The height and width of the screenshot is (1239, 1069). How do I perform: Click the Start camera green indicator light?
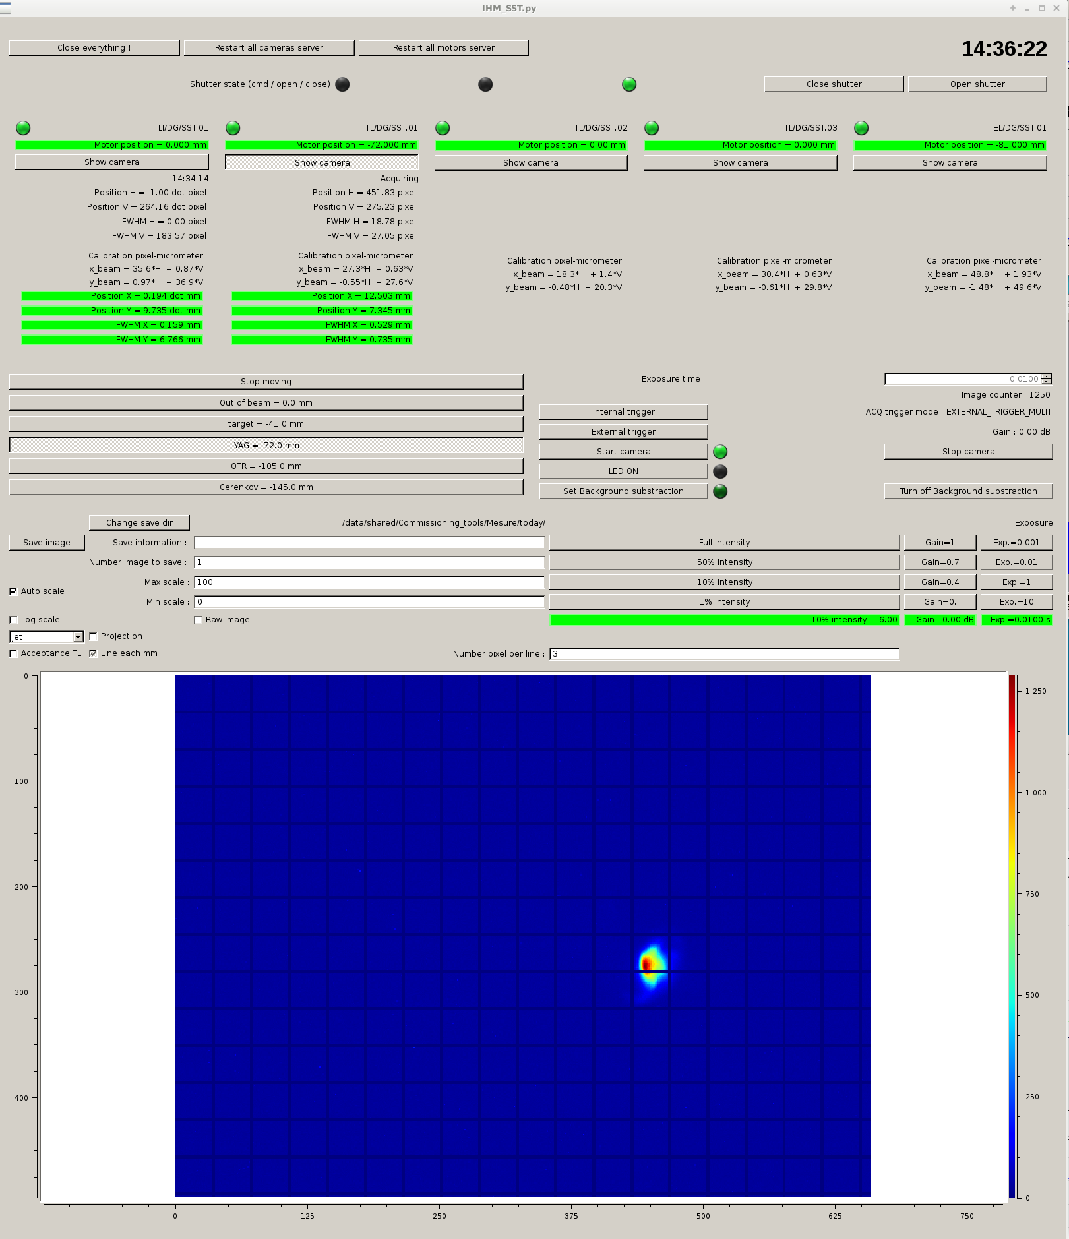pos(720,452)
